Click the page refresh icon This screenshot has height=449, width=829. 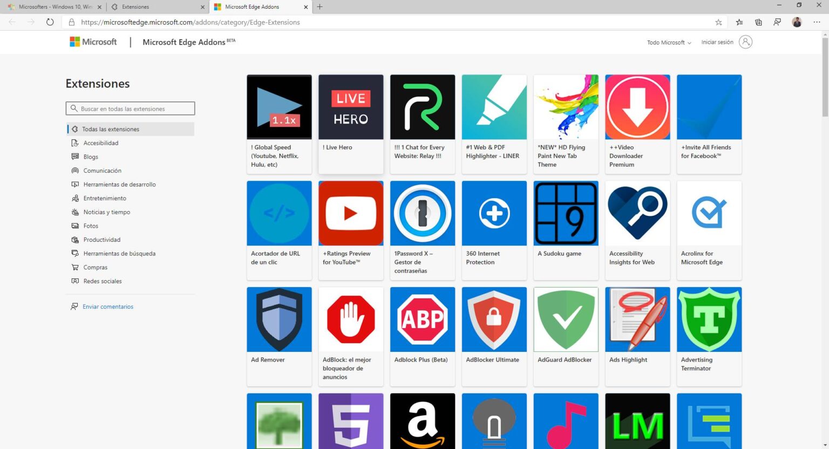click(x=50, y=22)
